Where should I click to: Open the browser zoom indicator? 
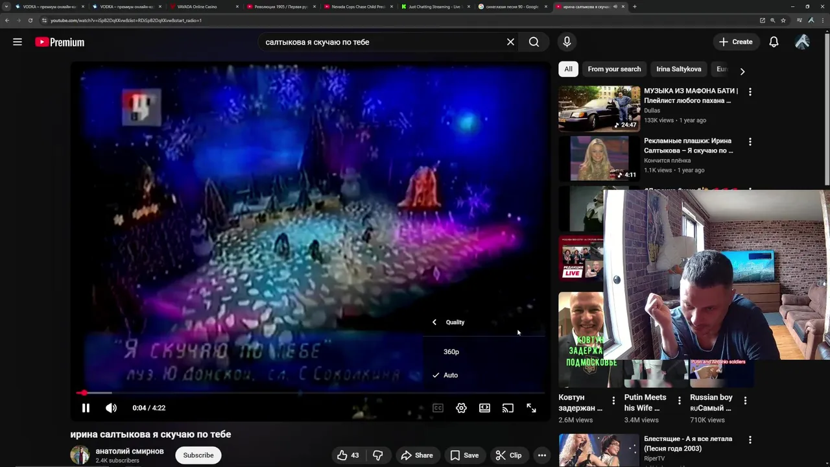click(772, 20)
